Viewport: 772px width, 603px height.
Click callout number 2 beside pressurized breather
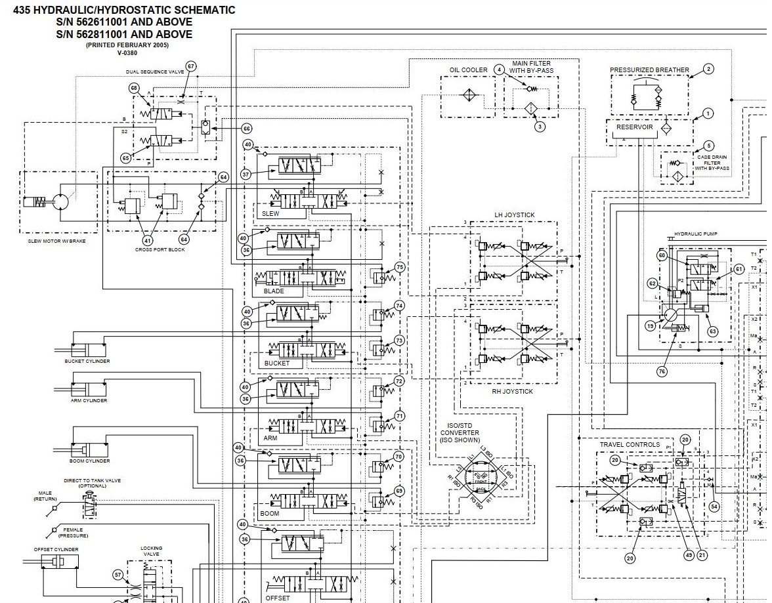coord(708,69)
